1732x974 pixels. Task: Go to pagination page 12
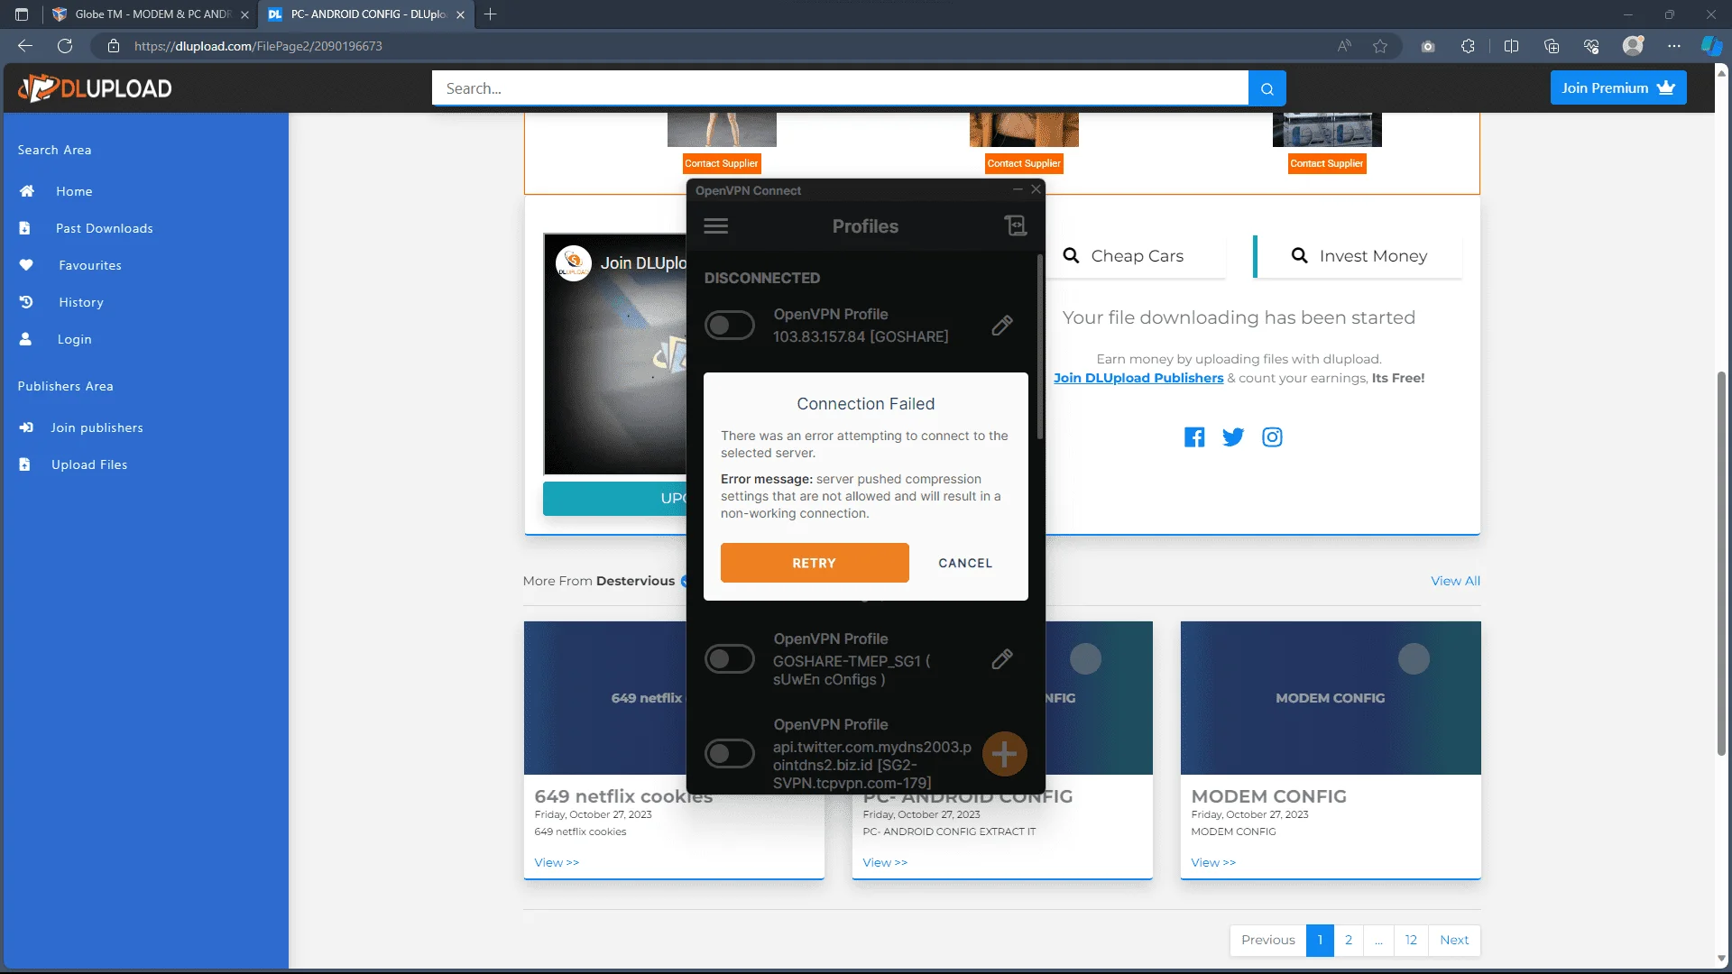coord(1411,940)
